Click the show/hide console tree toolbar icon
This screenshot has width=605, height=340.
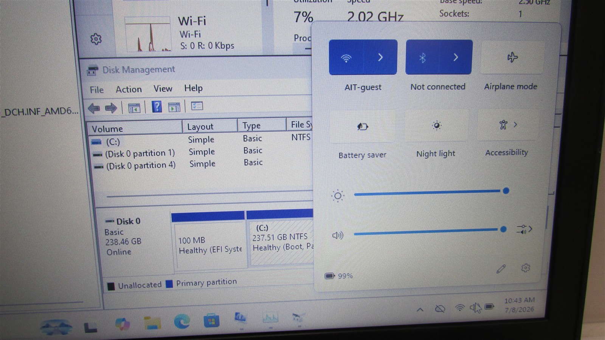point(134,108)
